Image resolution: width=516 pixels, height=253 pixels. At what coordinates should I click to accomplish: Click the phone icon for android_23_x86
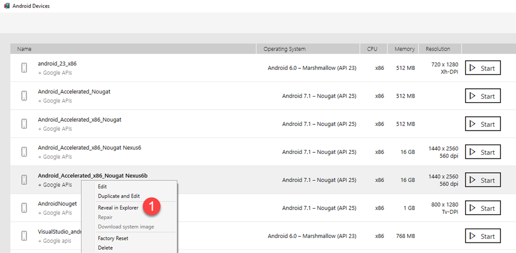tap(24, 68)
